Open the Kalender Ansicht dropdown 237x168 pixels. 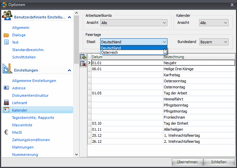coord(213,23)
